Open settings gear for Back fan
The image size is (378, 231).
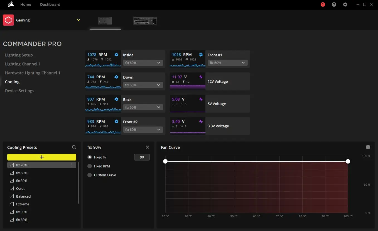[x=116, y=99]
